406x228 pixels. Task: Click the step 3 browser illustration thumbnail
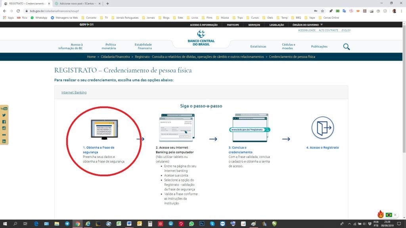(x=250, y=128)
